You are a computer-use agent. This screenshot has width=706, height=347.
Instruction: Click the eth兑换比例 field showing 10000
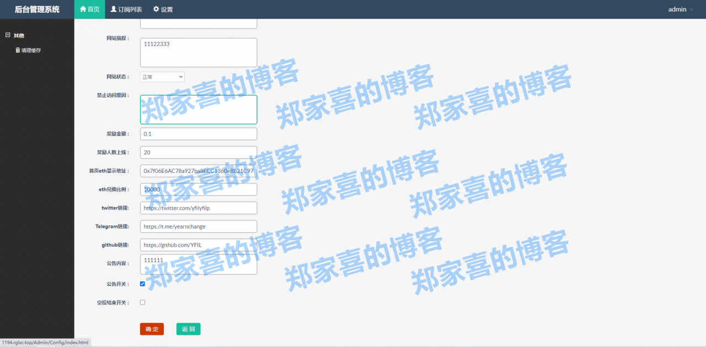pos(199,189)
